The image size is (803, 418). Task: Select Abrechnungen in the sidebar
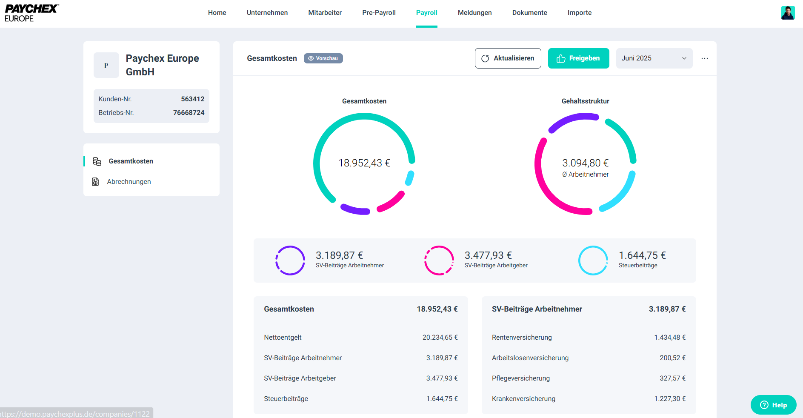tap(129, 182)
